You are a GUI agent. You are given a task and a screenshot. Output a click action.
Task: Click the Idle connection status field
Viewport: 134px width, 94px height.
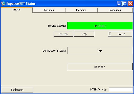click(x=100, y=50)
